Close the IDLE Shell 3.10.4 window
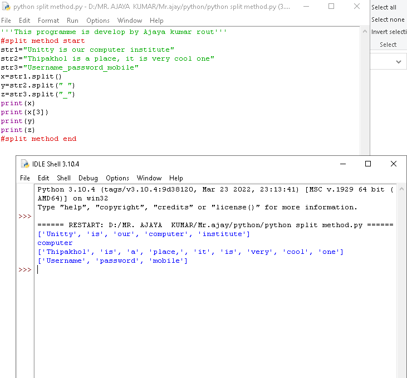The width and height of the screenshot is (407, 378). coord(394,164)
